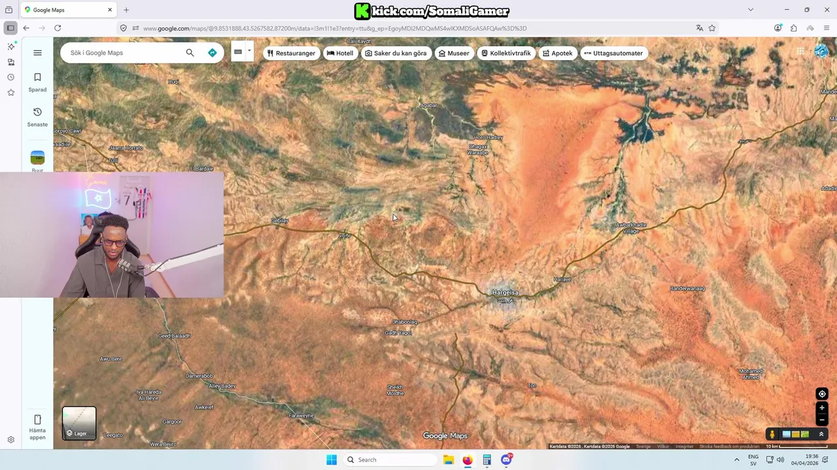Image resolution: width=837 pixels, height=470 pixels.
Task: Open the Windows Start menu
Action: [x=332, y=460]
